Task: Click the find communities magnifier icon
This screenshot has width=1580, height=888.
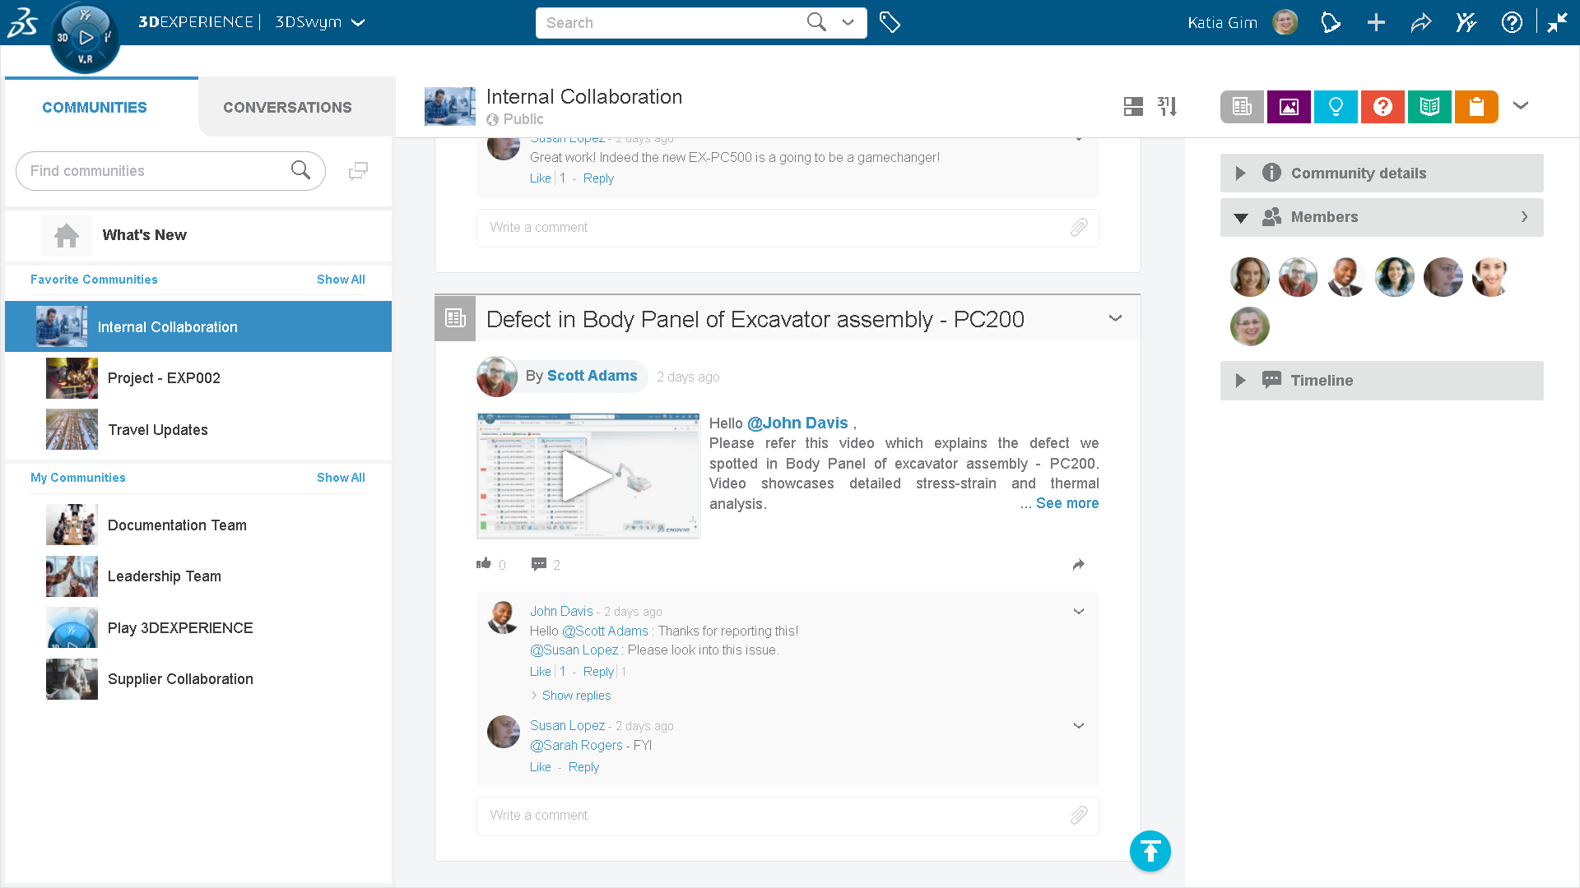Action: click(x=300, y=170)
